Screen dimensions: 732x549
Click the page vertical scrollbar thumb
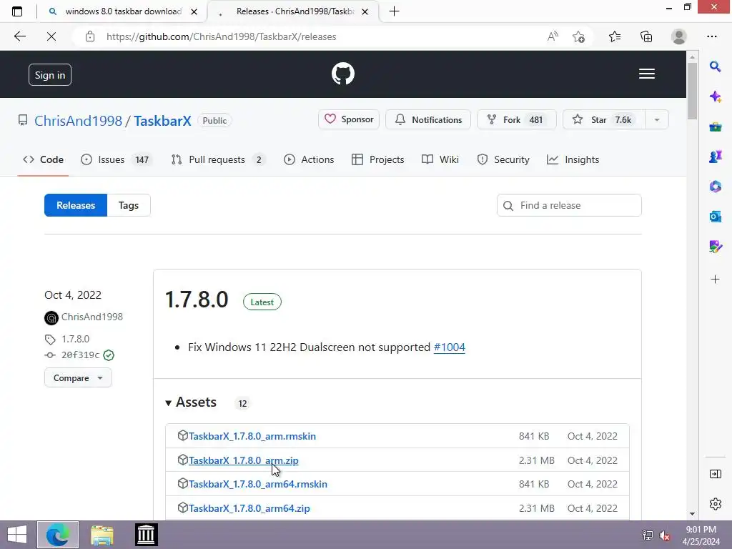tap(692, 91)
